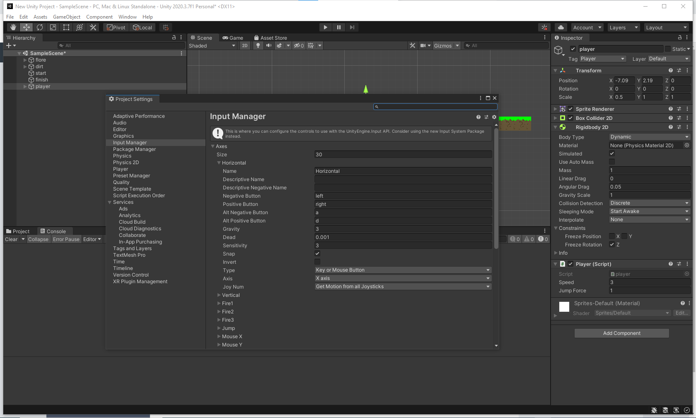Click the Pause button
The width and height of the screenshot is (696, 418).
click(339, 27)
